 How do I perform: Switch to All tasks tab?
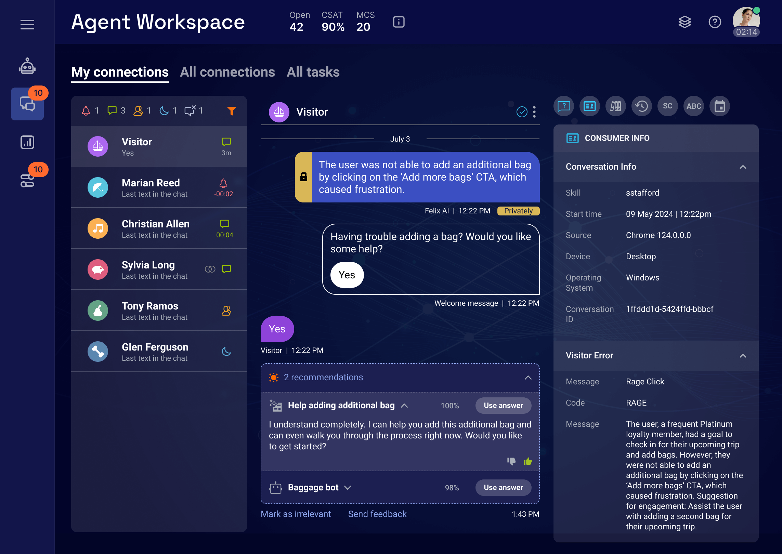(x=312, y=71)
